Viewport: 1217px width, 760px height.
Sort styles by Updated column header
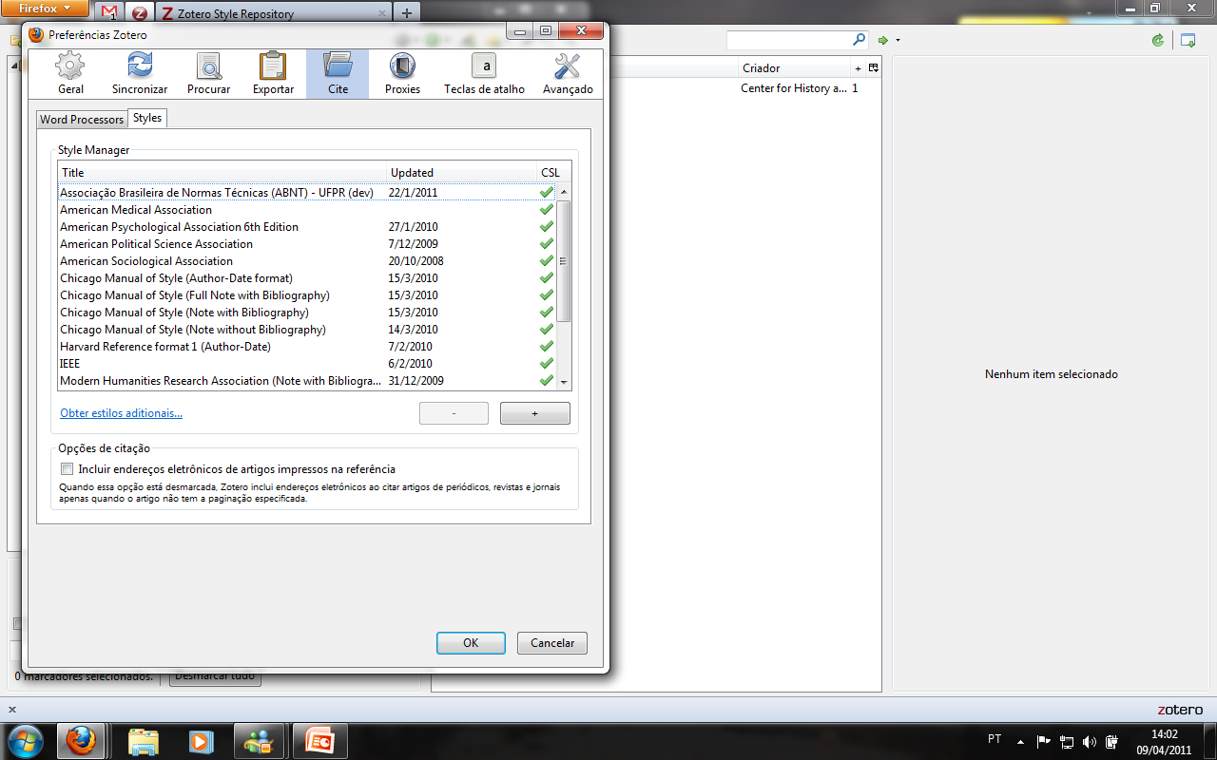(462, 173)
